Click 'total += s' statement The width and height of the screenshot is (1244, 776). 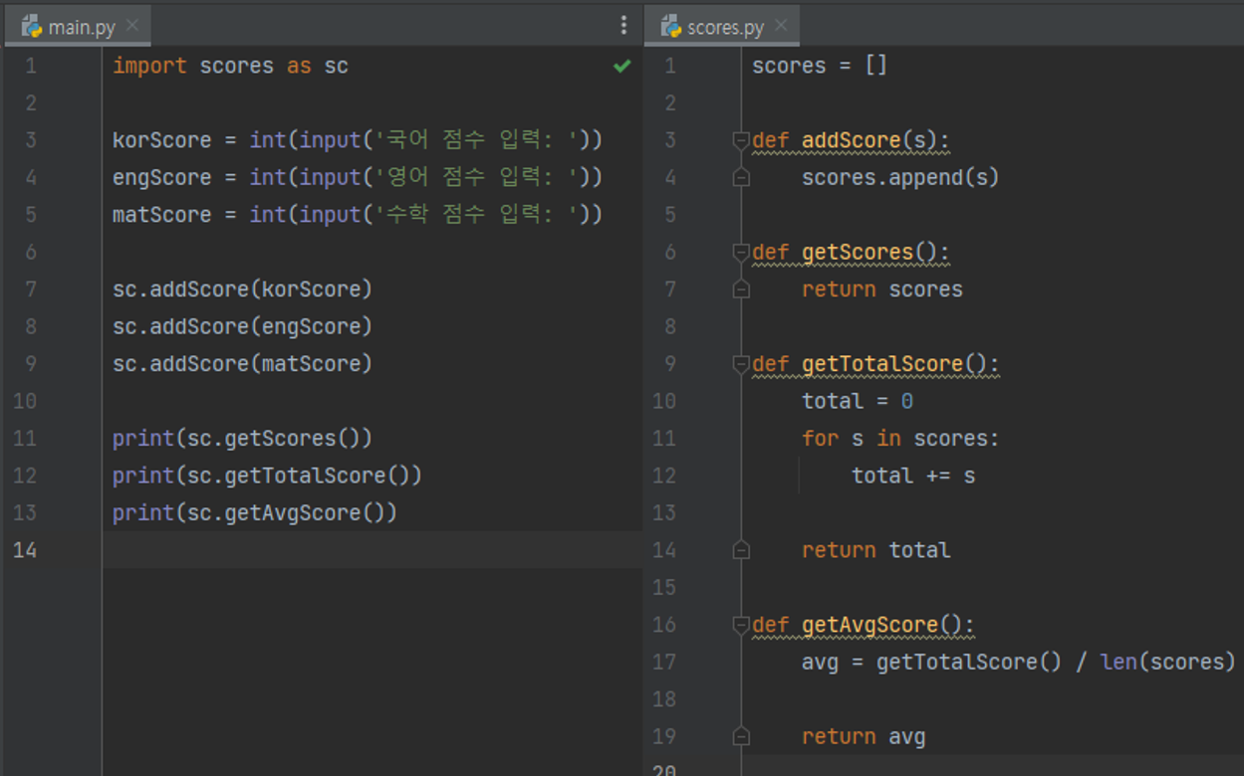913,476
